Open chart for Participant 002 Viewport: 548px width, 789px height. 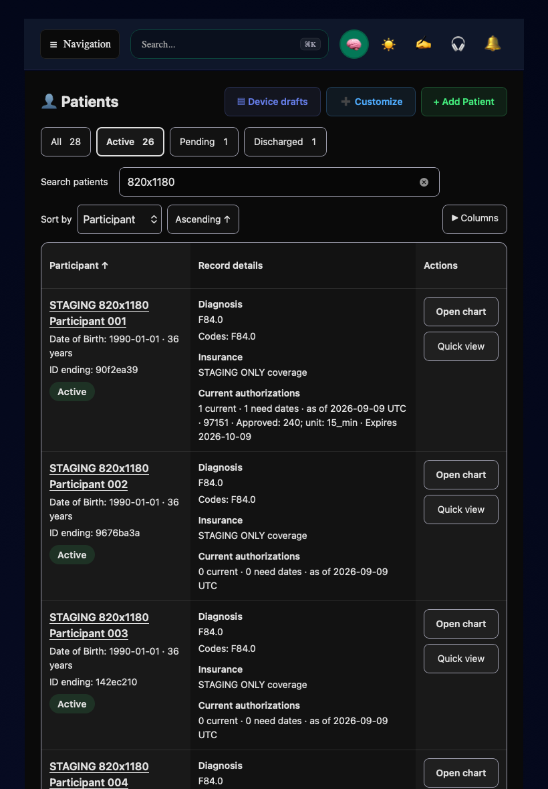pos(461,475)
